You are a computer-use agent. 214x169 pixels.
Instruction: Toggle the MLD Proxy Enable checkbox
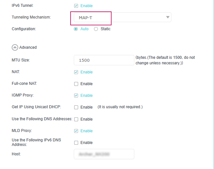76,131
